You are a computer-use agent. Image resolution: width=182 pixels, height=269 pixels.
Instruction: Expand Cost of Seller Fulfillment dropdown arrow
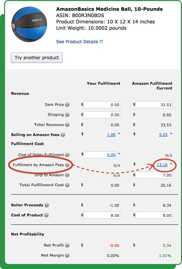[119, 154]
